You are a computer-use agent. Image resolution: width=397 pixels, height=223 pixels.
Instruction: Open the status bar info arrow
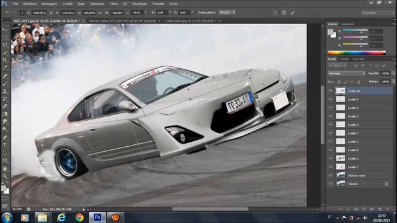pyautogui.click(x=84, y=209)
